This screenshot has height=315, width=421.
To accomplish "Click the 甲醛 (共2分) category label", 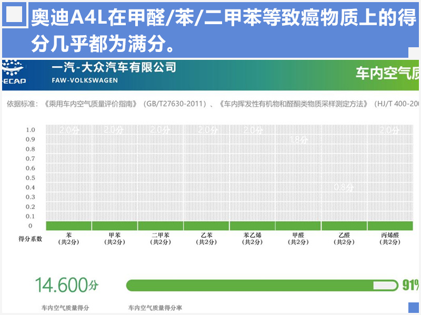I will click(x=298, y=239).
